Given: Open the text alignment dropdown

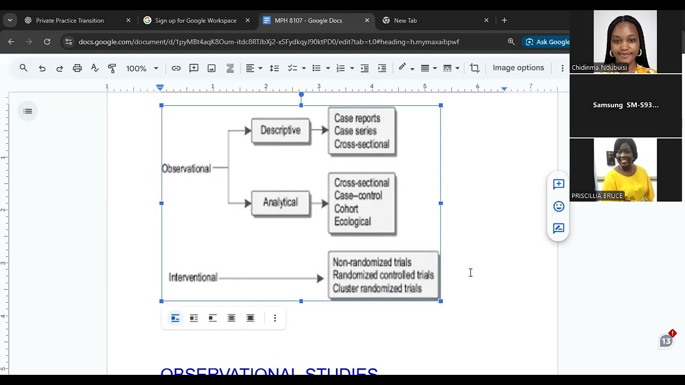Looking at the screenshot, I should [x=254, y=68].
